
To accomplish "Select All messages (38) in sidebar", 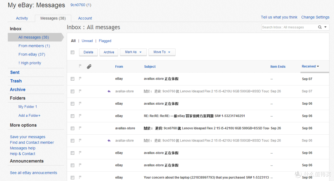I will click(34, 37).
